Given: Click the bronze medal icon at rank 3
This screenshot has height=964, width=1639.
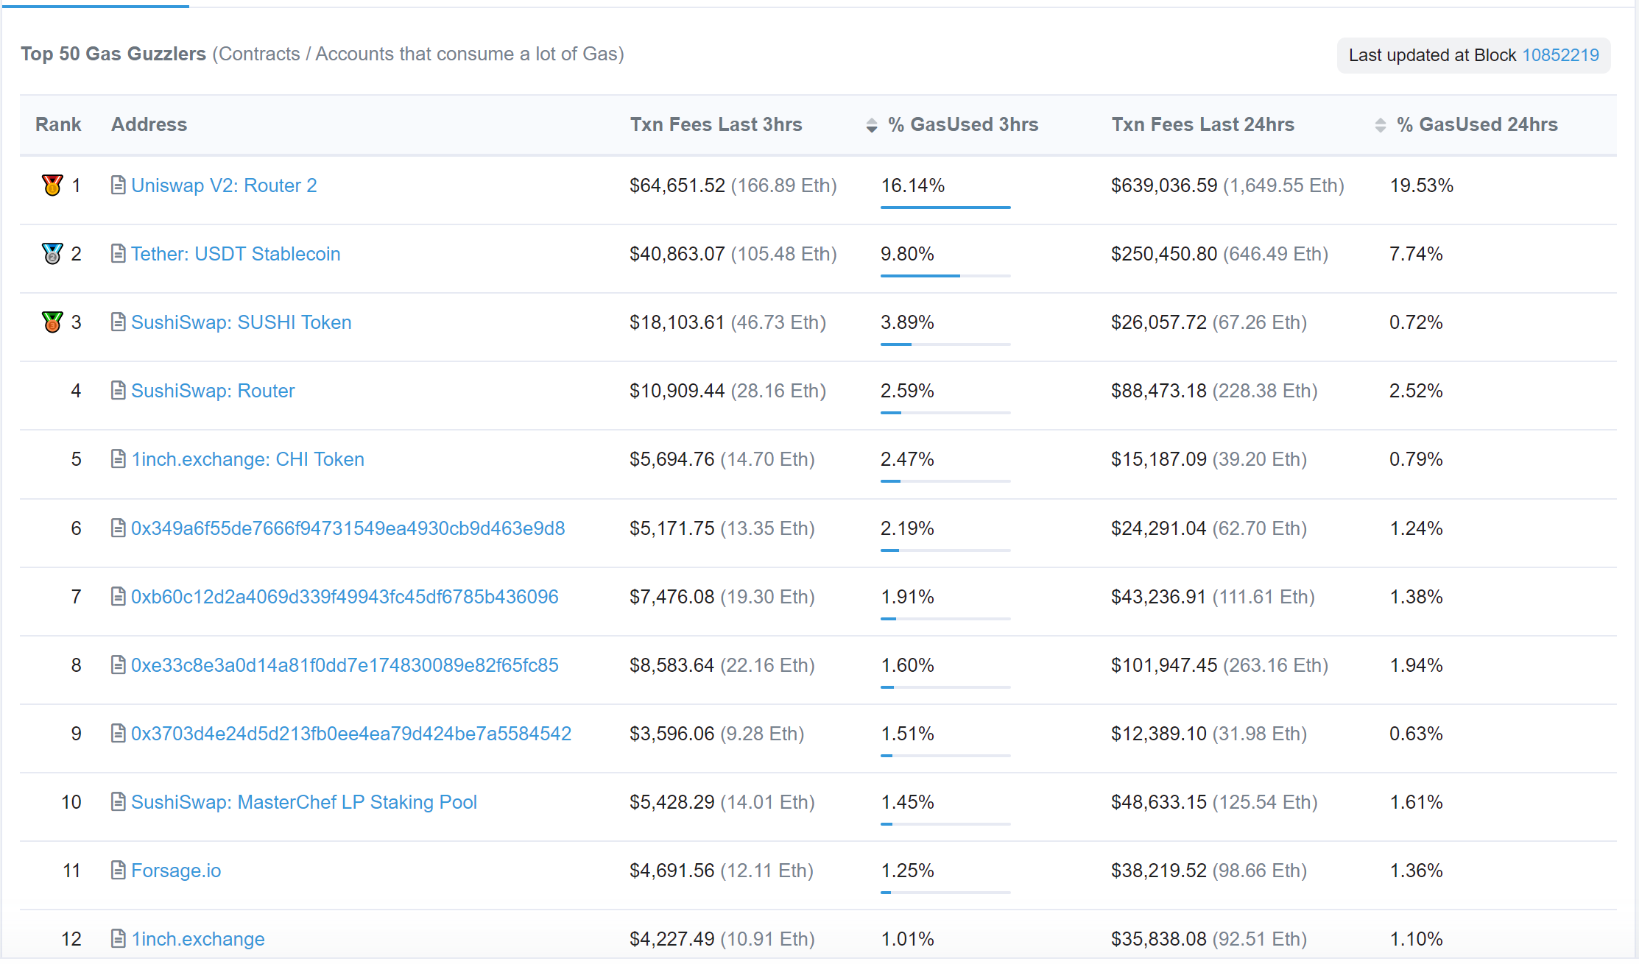Looking at the screenshot, I should tap(52, 322).
